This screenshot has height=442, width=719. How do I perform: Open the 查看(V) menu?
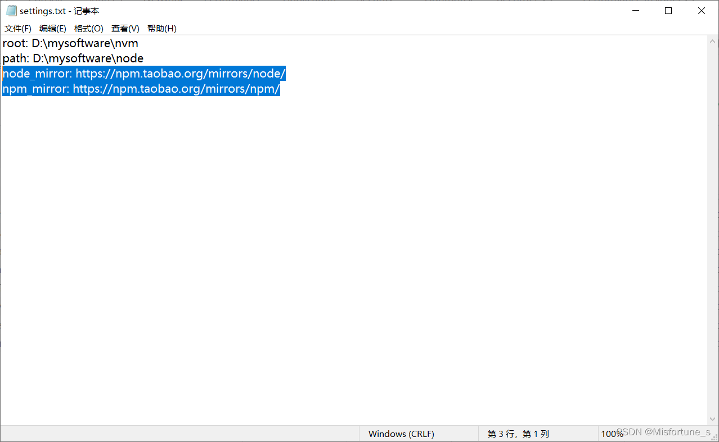click(x=124, y=28)
